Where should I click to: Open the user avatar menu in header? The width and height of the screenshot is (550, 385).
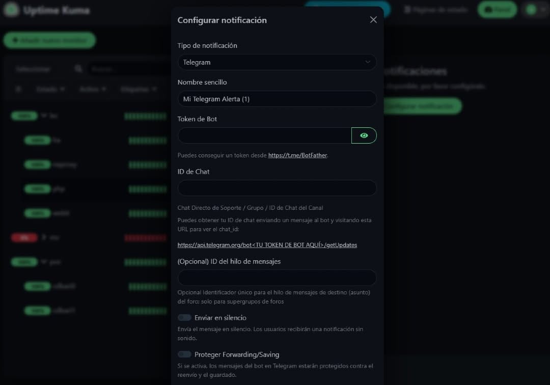[536, 10]
